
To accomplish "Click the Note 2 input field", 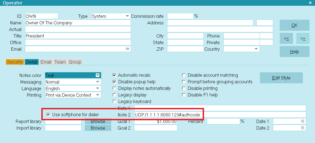I will (220, 115).
